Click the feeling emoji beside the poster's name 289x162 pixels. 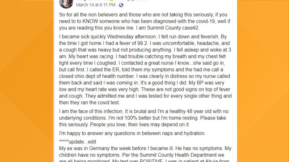(111, 1)
